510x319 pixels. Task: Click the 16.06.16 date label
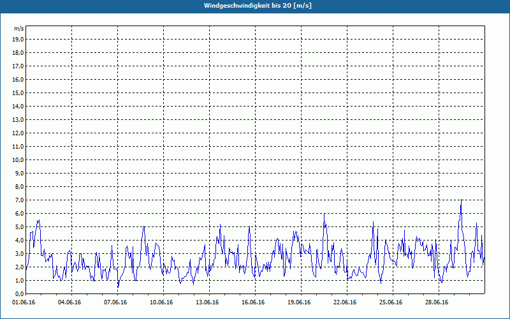[x=253, y=302]
